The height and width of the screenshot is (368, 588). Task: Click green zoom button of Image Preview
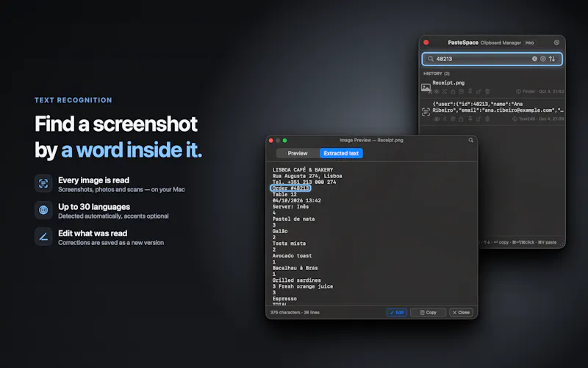[285, 141]
